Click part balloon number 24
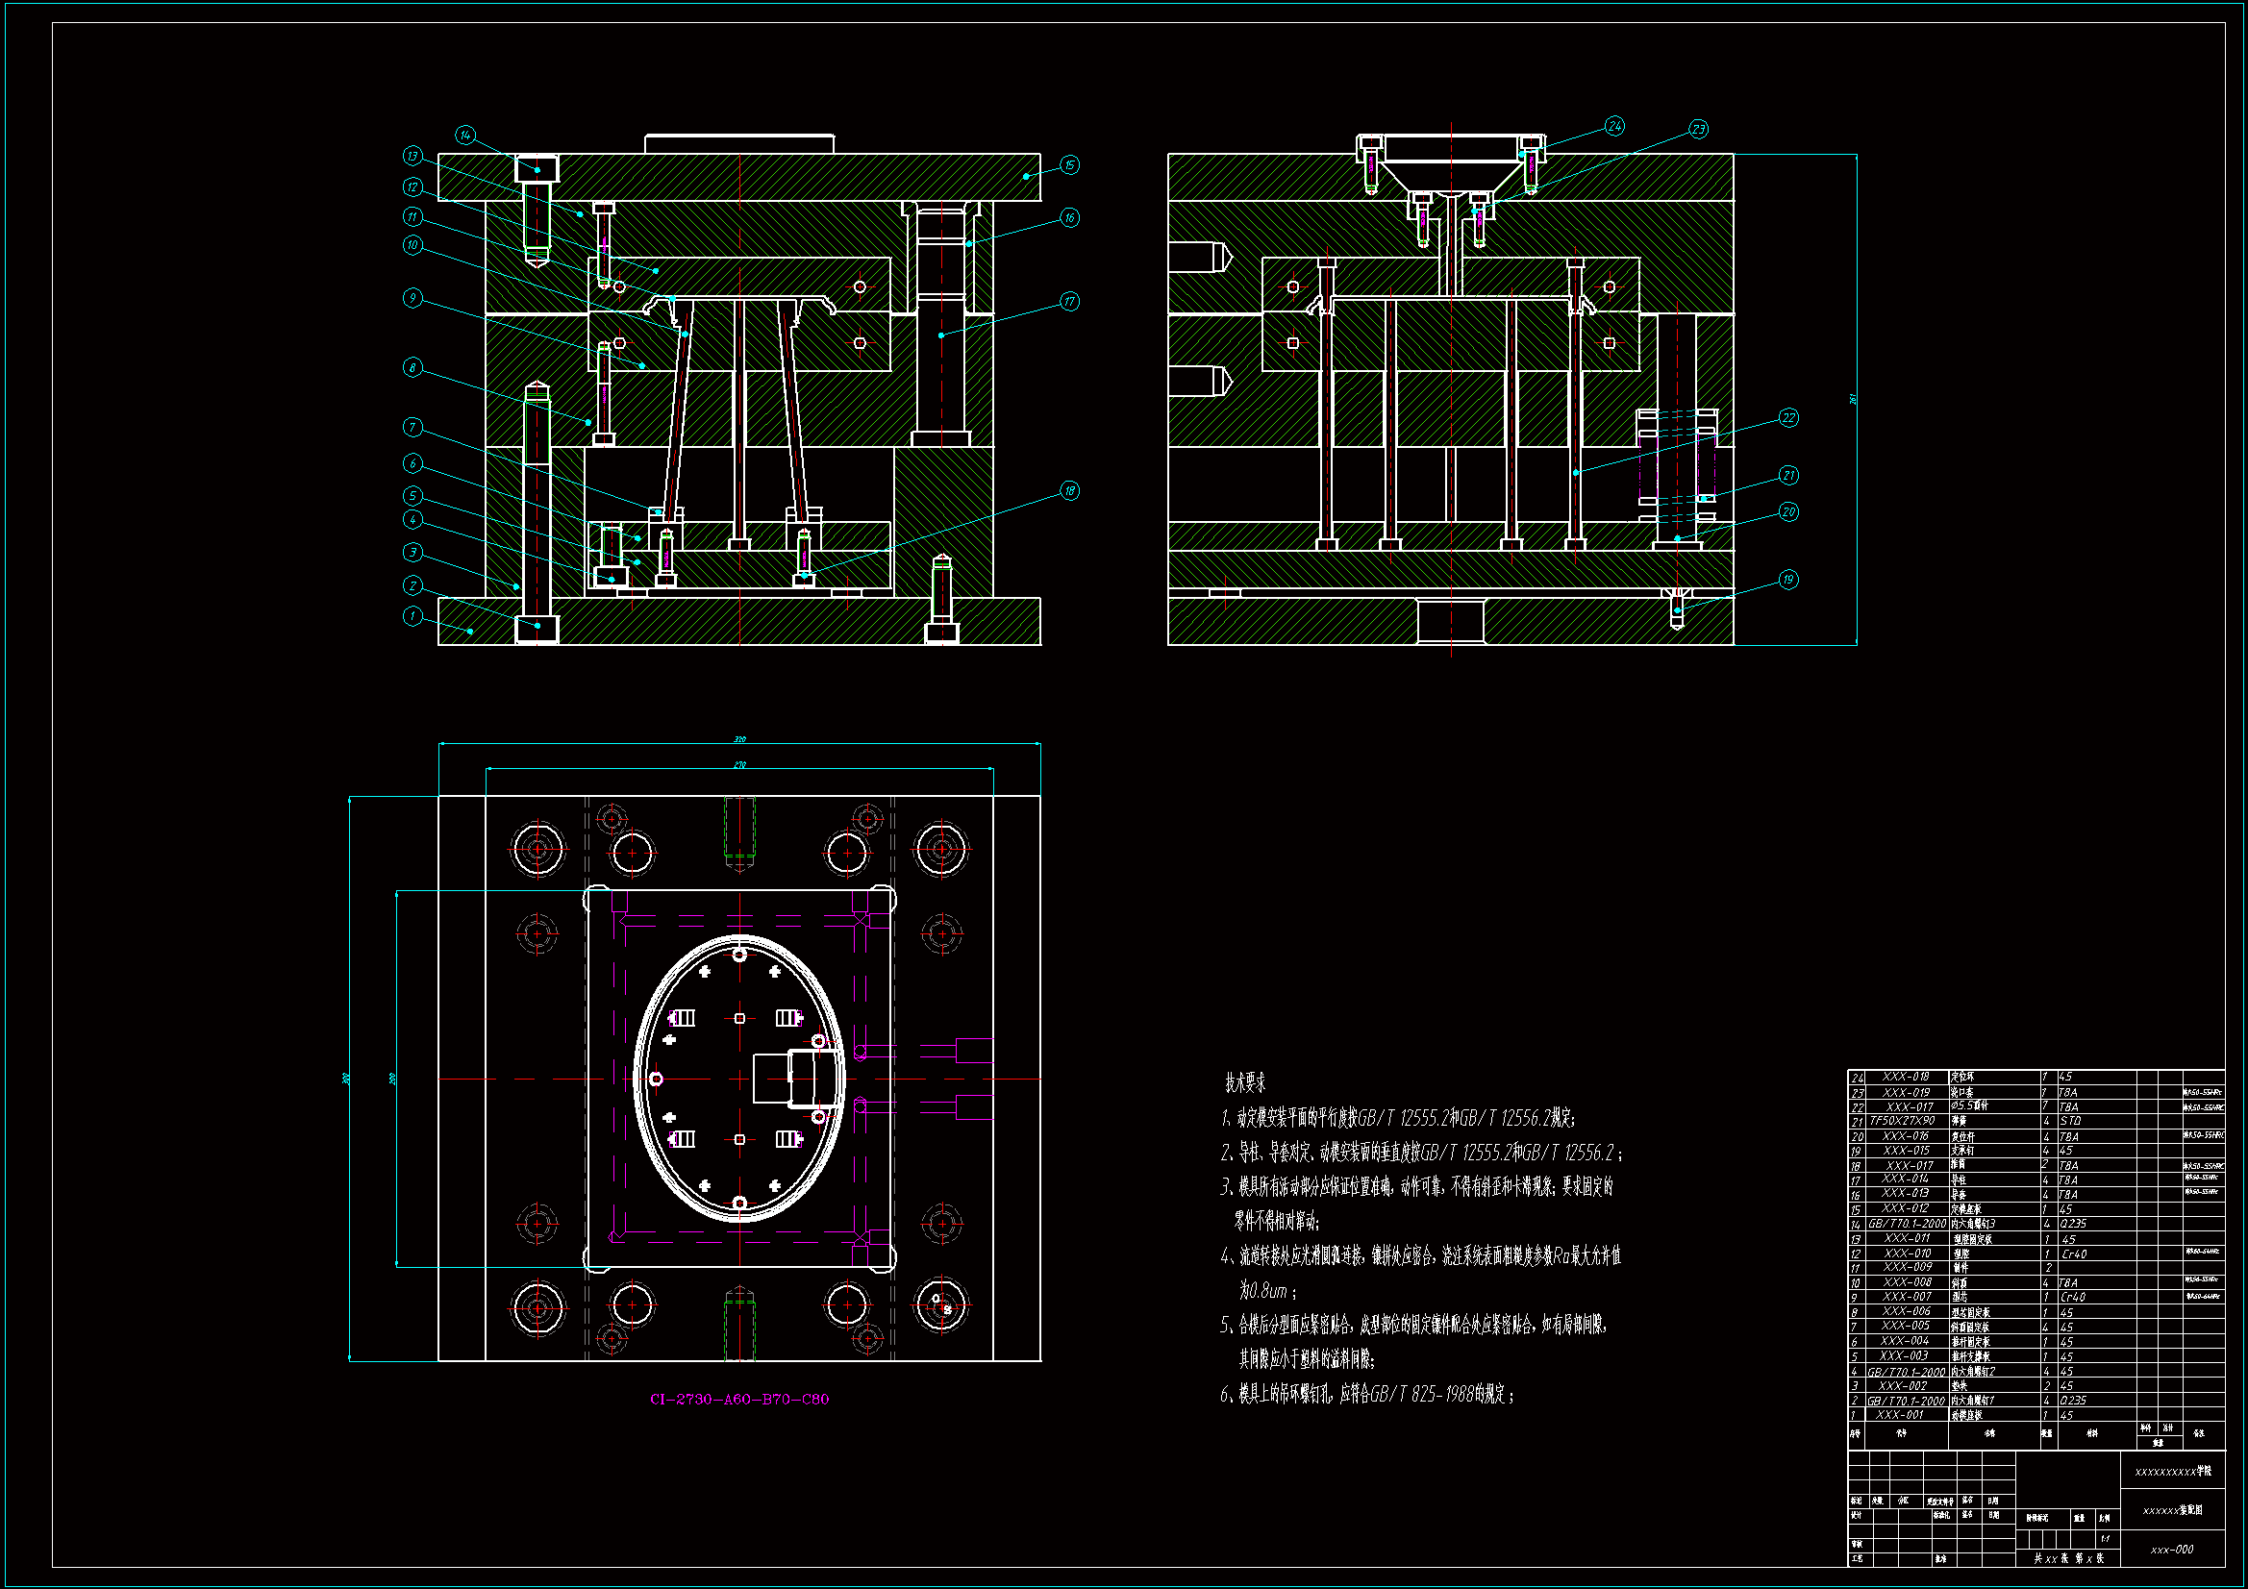This screenshot has height=1589, width=2248. click(1613, 126)
